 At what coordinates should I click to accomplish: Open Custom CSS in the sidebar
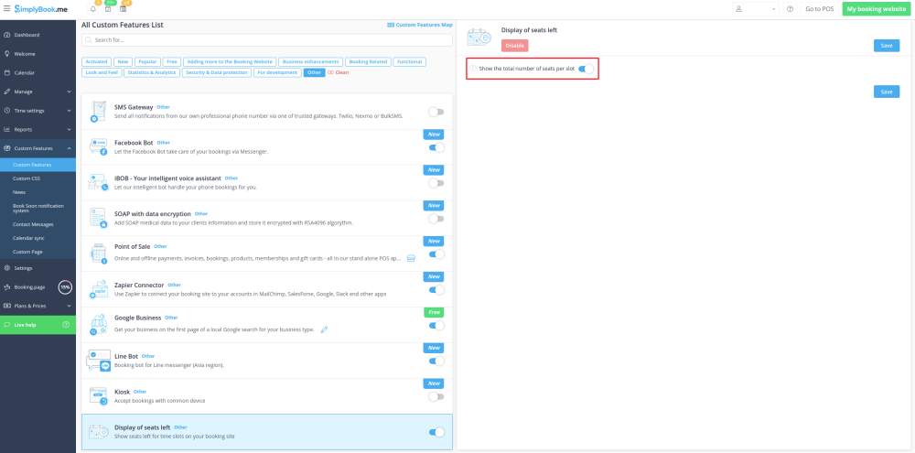[26, 178]
